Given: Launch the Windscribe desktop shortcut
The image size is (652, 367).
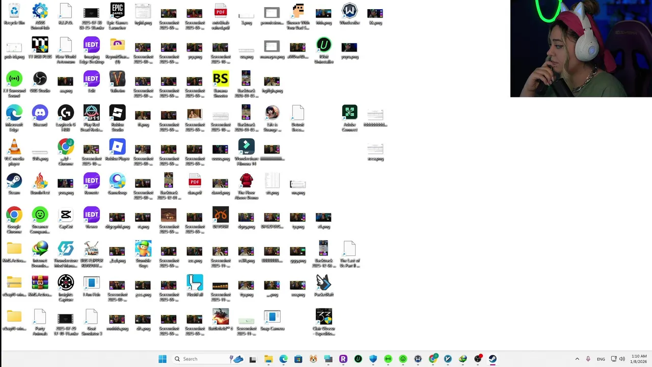Looking at the screenshot, I should point(349,14).
